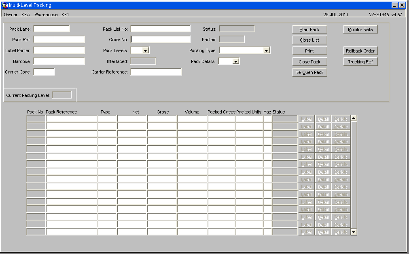Click the Multi-Level Packing application icon
Viewport: 409px width, 254px height.
tap(5, 5)
